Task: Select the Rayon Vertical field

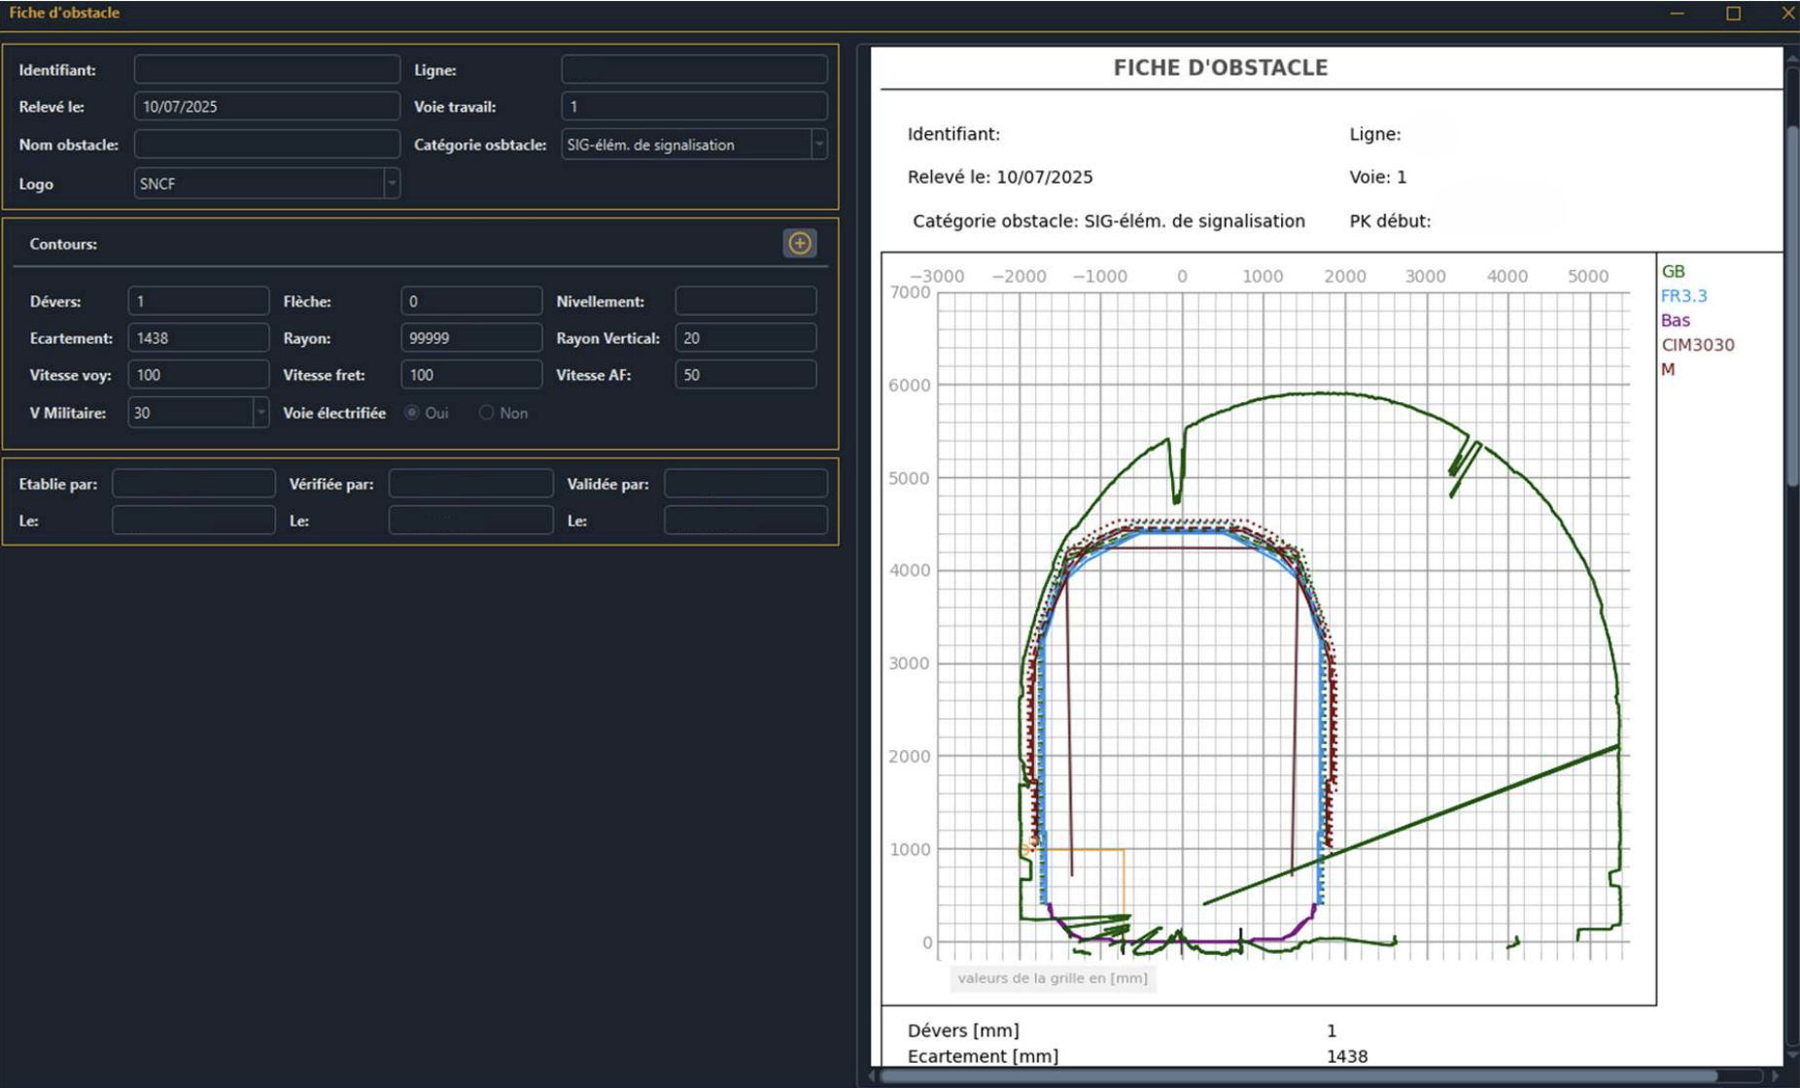Action: tap(745, 338)
